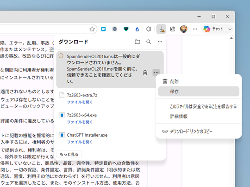Open downloads panel more options menu
This screenshot has height=187, width=250.
tap(160, 42)
